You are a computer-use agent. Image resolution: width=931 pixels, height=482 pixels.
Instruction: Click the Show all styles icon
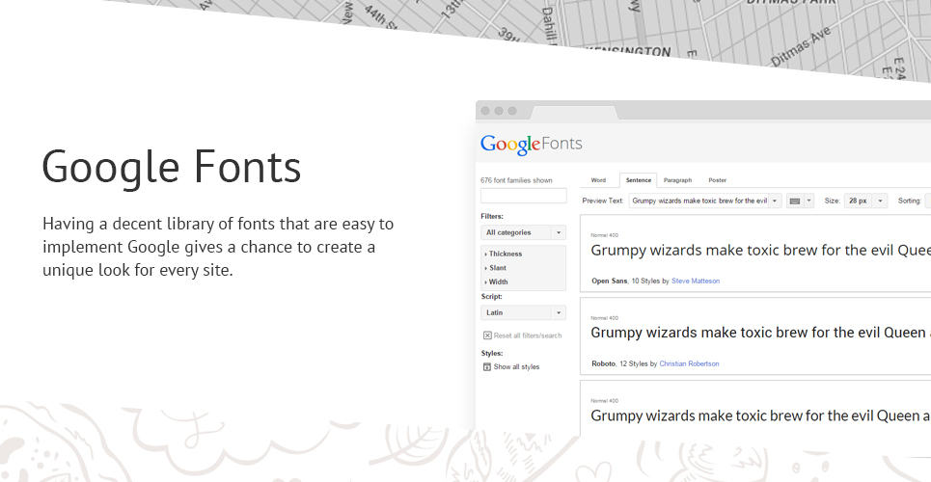[487, 367]
